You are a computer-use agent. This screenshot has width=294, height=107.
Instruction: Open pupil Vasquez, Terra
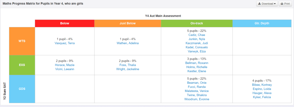click(x=65, y=43)
